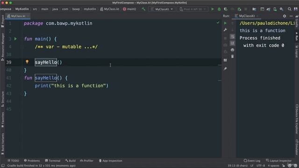This screenshot has height=168, width=299.
Task: Click the print statement on line 42
Action: tap(71, 86)
